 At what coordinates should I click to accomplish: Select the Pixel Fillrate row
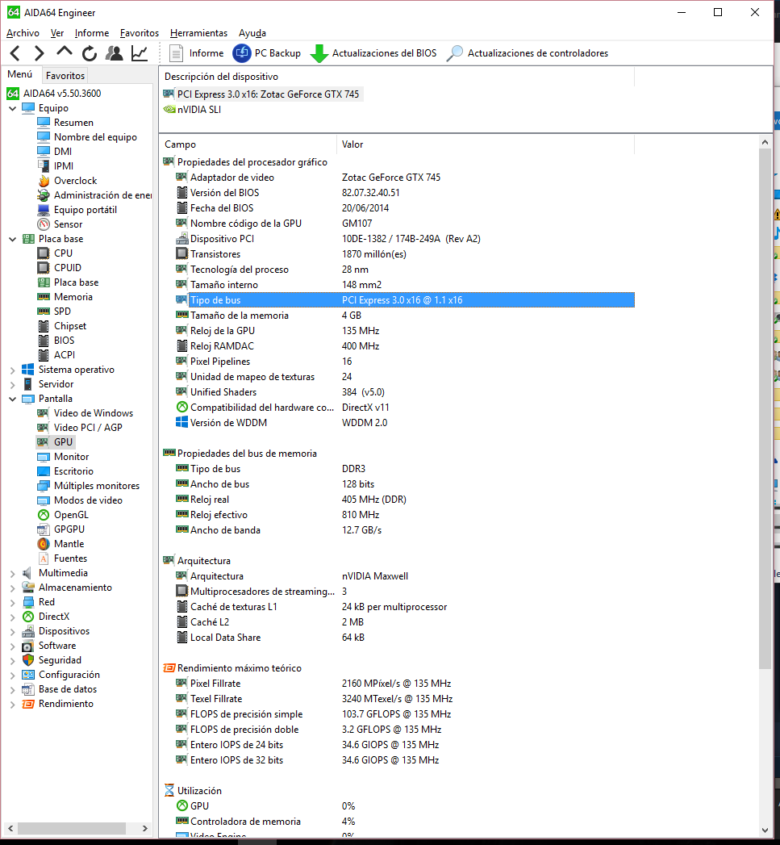click(x=404, y=684)
